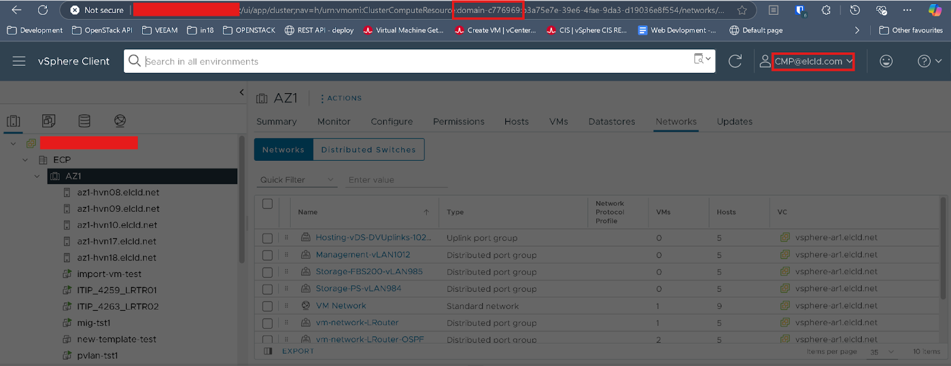Open the browser three-dot settings menu
Image resolution: width=951 pixels, height=366 pixels.
907,10
